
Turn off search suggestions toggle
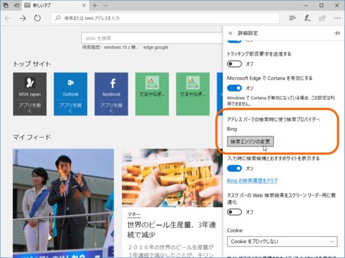(235, 169)
